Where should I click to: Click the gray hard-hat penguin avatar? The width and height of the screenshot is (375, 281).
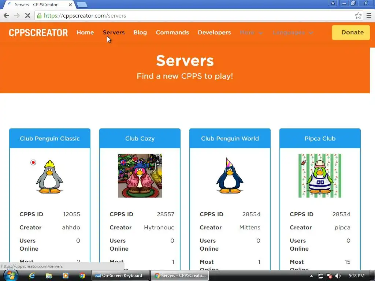pos(50,177)
